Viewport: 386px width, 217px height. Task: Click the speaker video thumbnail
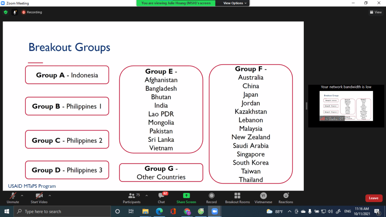tap(346, 106)
